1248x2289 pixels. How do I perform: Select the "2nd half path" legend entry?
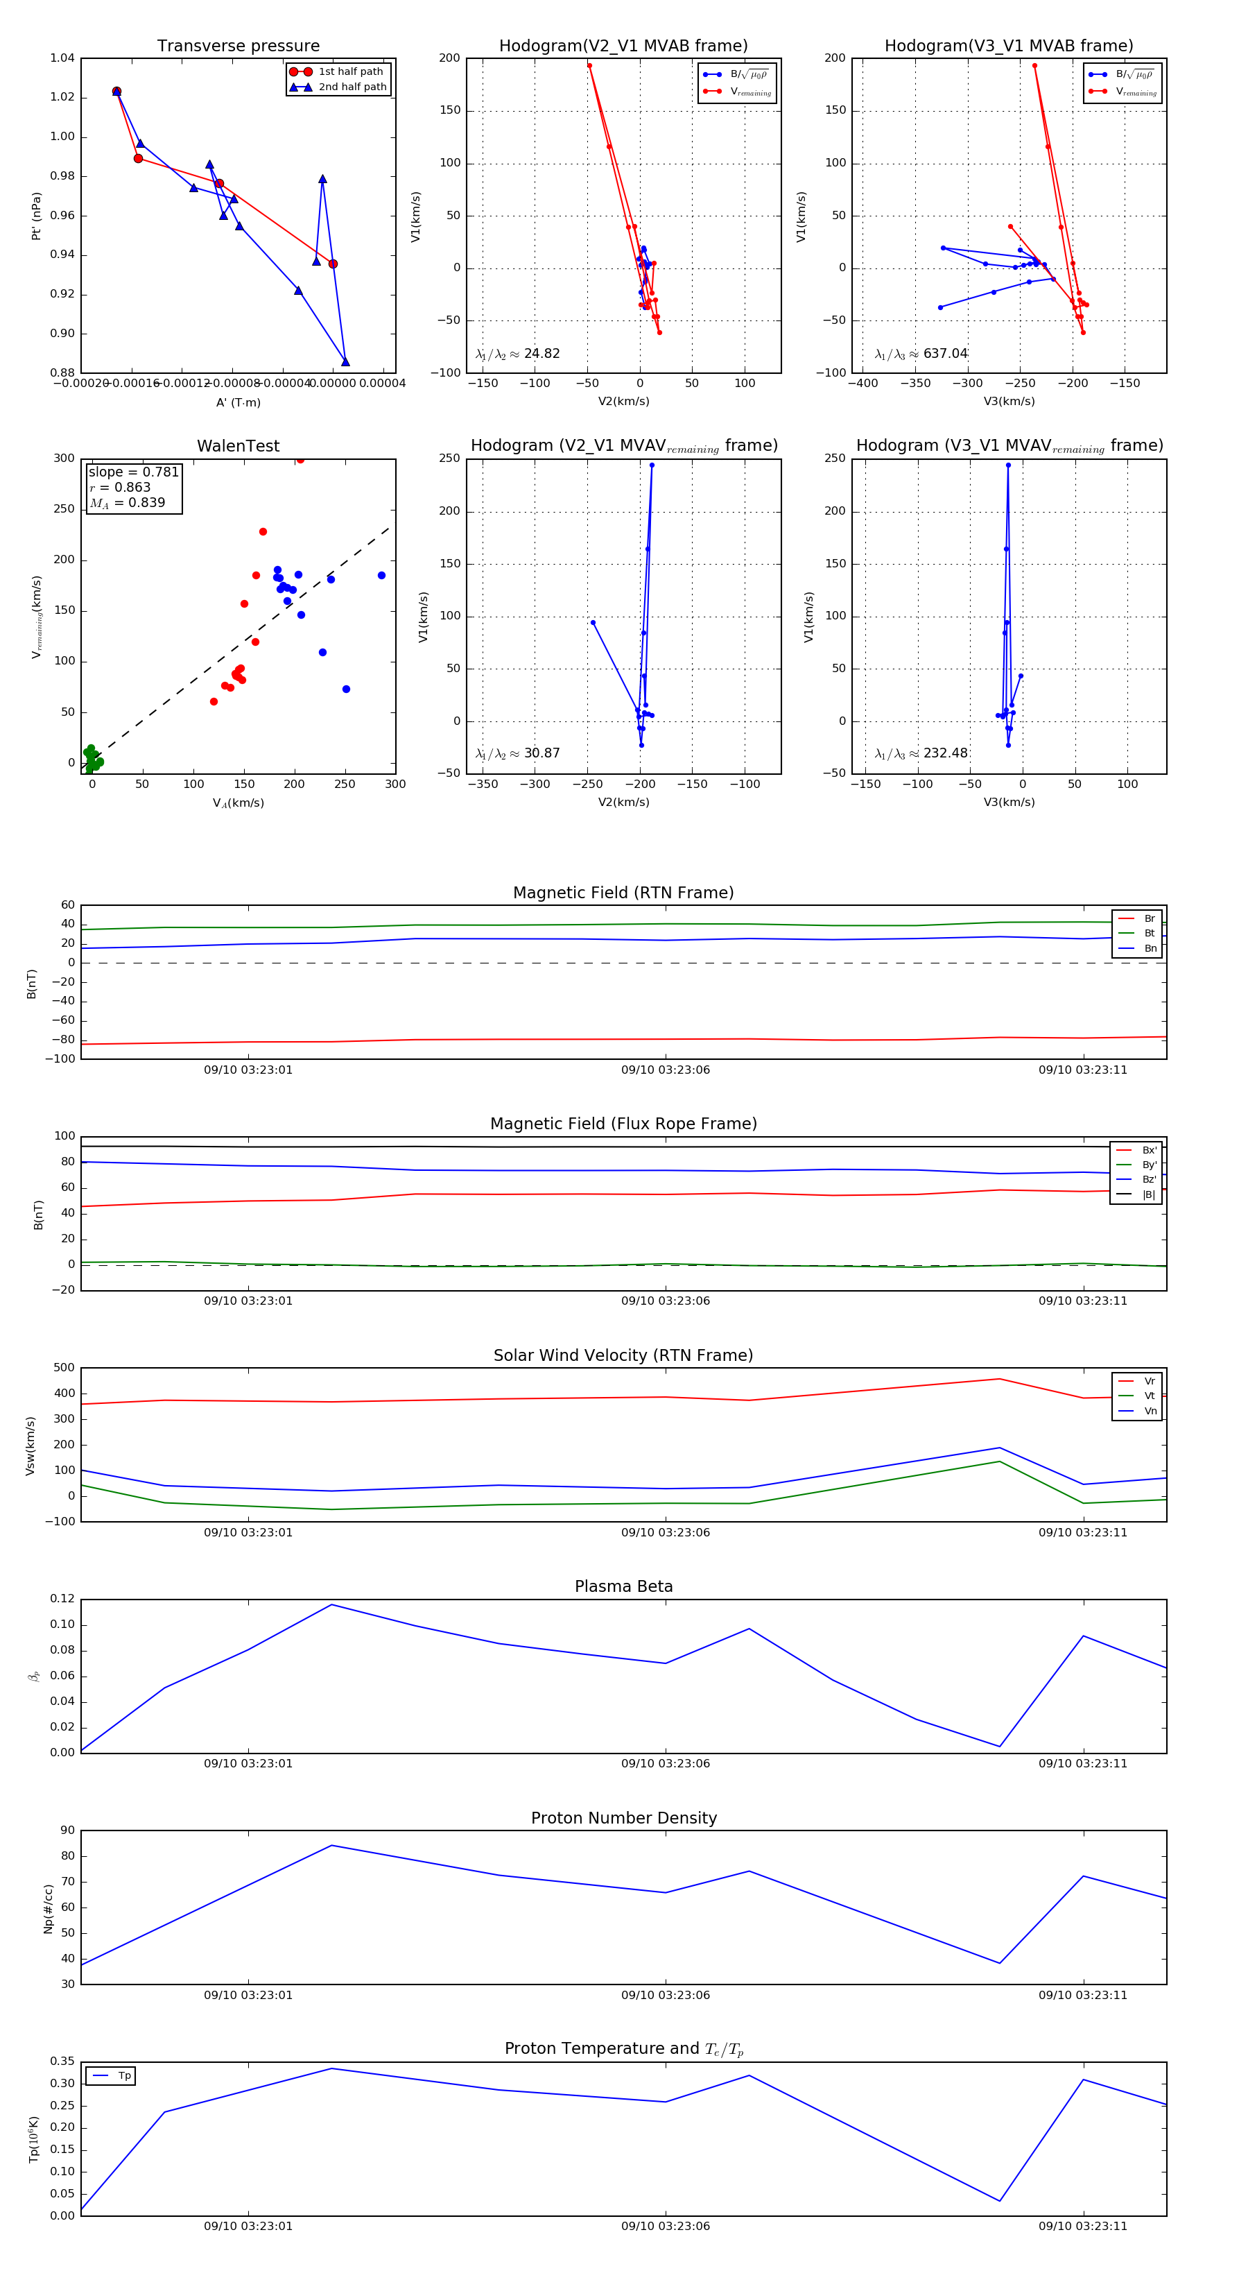coord(338,87)
